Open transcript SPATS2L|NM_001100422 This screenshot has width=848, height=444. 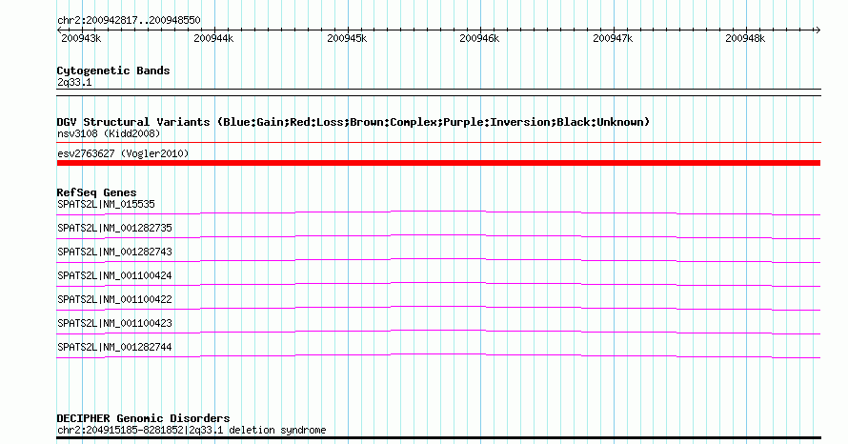(x=114, y=299)
